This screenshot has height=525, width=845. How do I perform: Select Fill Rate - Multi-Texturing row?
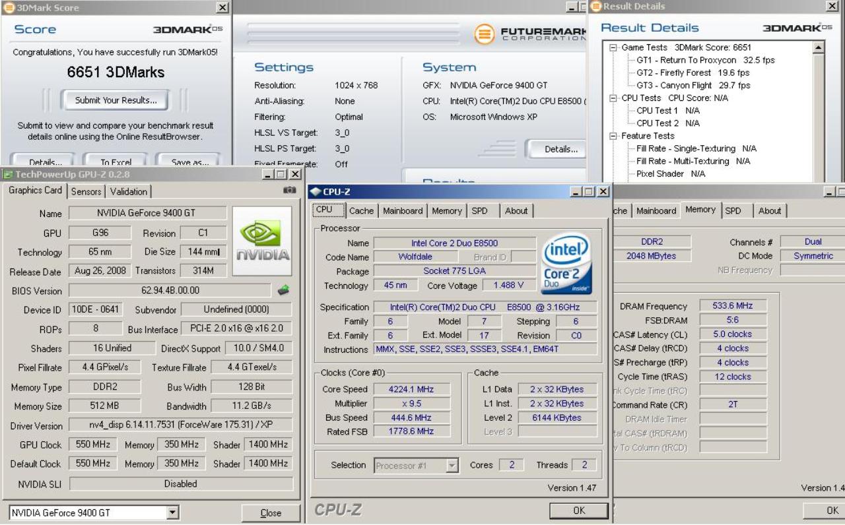(693, 161)
